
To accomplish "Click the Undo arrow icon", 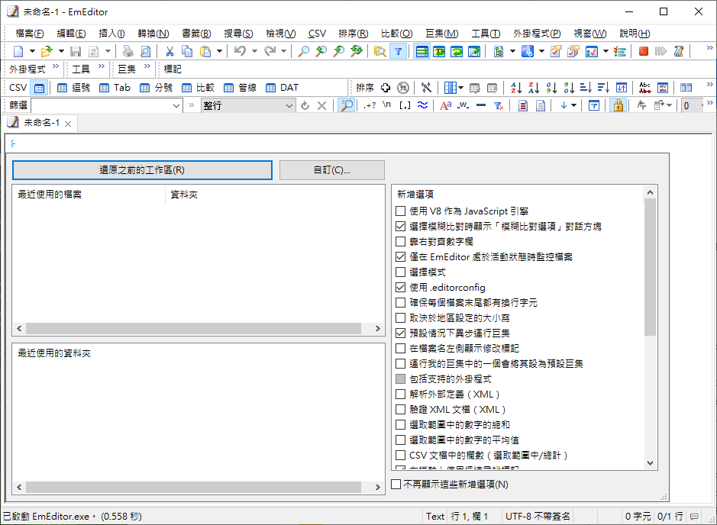I will click(240, 51).
